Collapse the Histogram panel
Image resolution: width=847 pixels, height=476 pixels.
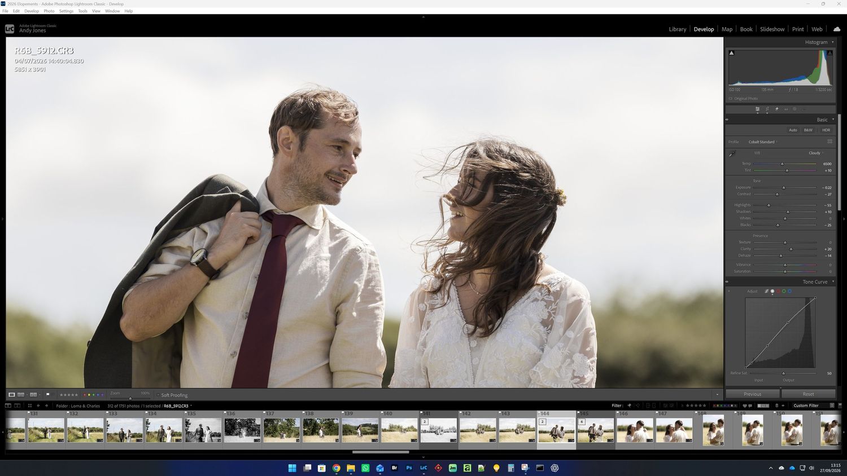pyautogui.click(x=832, y=42)
